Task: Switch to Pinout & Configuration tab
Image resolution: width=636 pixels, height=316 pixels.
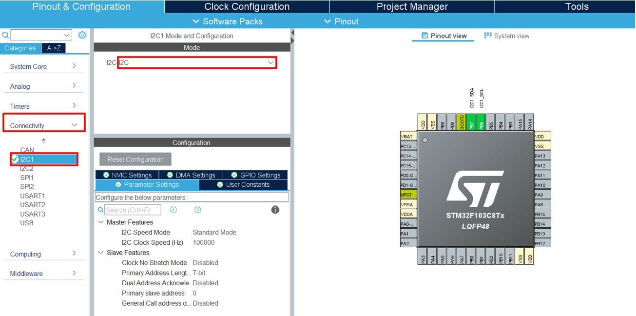Action: coord(81,7)
